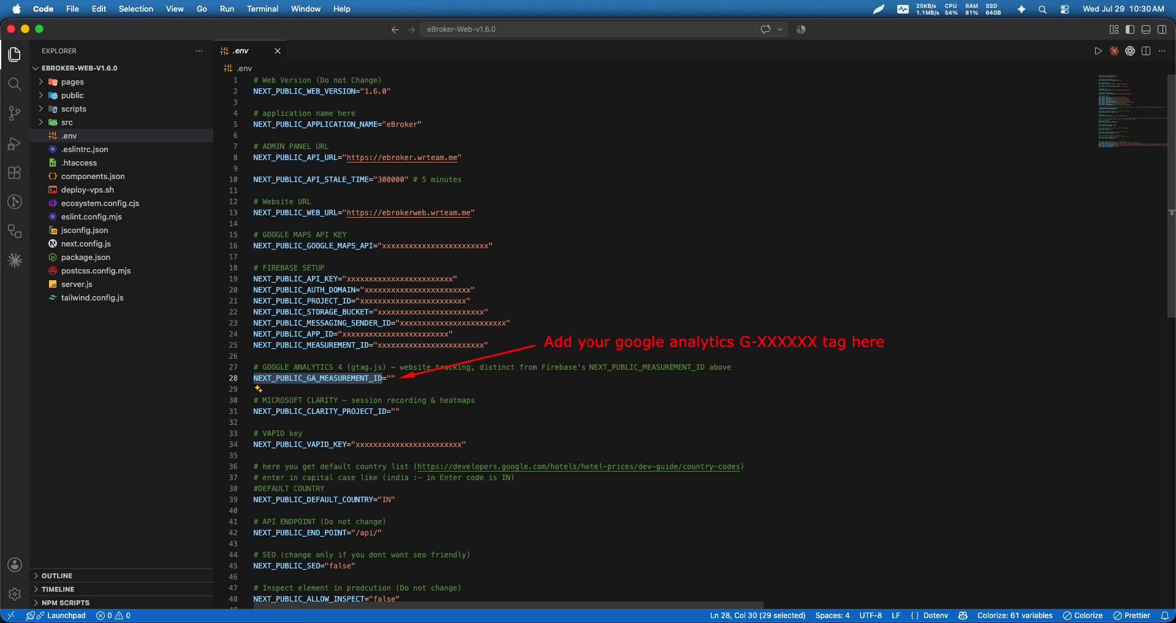Open the Git Graph circular icon view
Screen dimensions: 1176x623
[x=15, y=202]
